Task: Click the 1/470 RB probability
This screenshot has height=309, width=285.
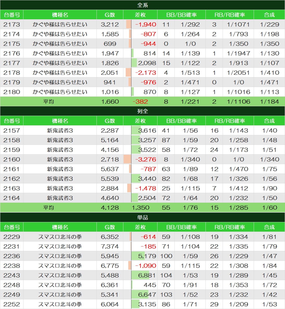Action: point(238,169)
